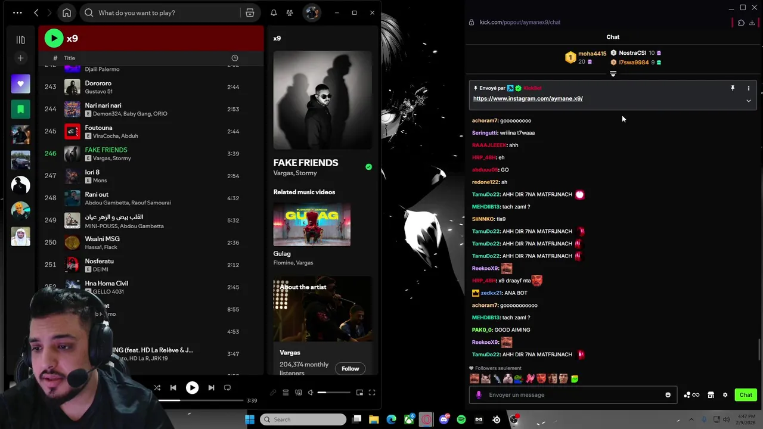Expand Kick leaderboard handle below top gifters
Viewport: 763px width, 429px height.
point(613,74)
